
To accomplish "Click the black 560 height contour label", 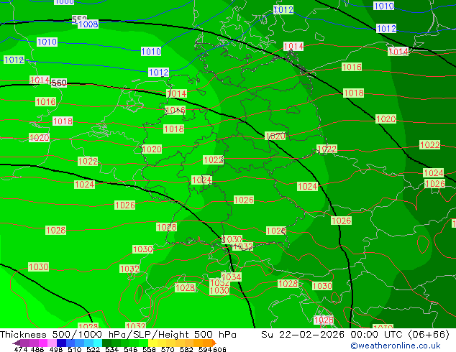I will click(59, 83).
